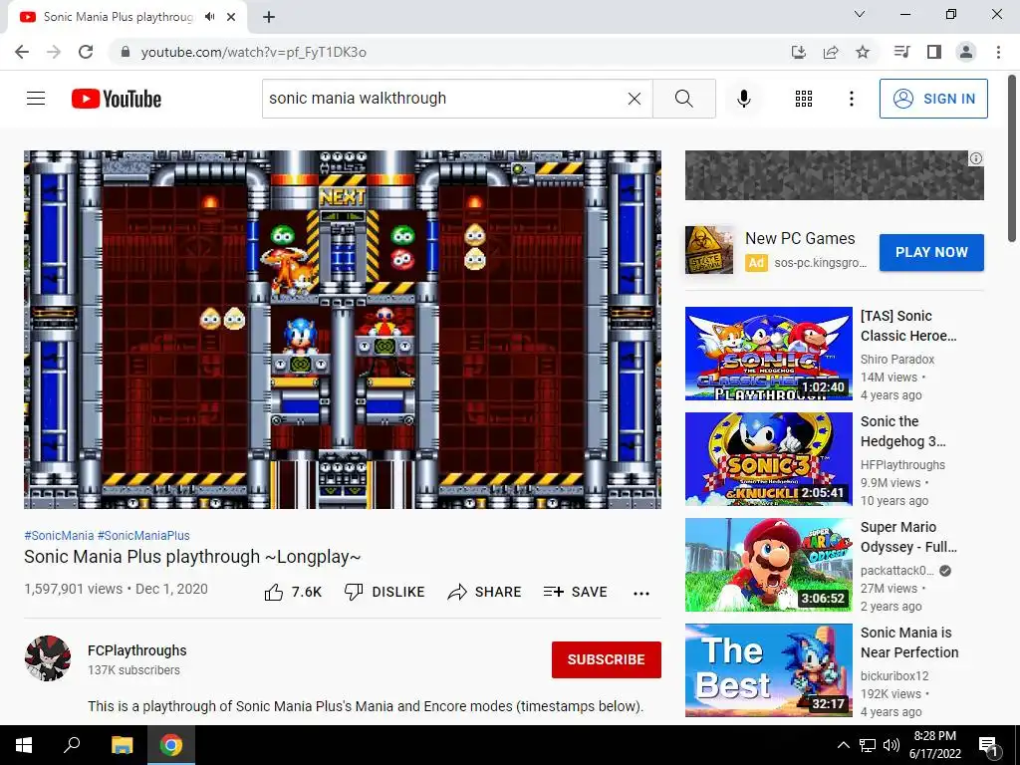Open the YouTube apps grid
This screenshot has width=1020, height=765.
click(804, 99)
